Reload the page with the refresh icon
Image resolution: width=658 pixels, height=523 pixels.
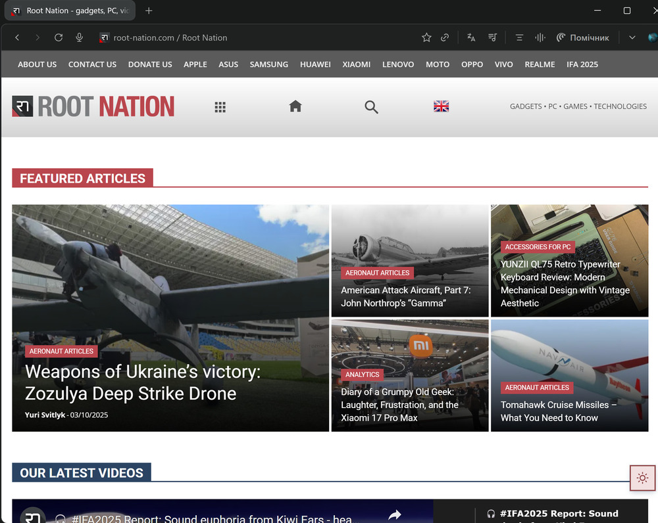click(59, 37)
